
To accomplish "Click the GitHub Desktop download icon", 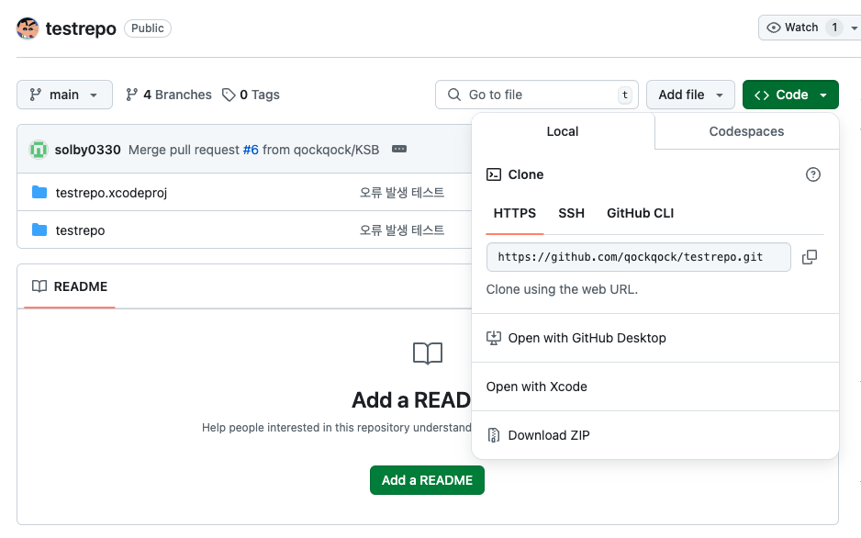I will point(494,338).
